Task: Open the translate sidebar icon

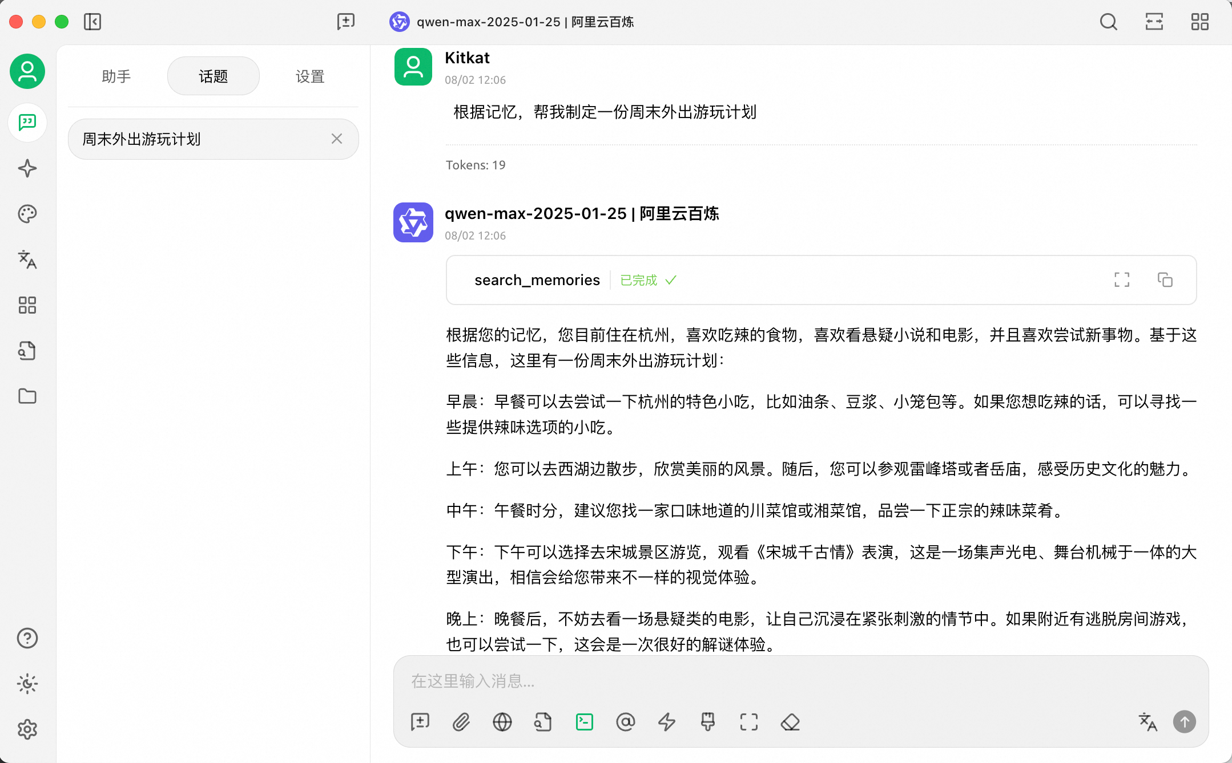Action: [x=27, y=259]
